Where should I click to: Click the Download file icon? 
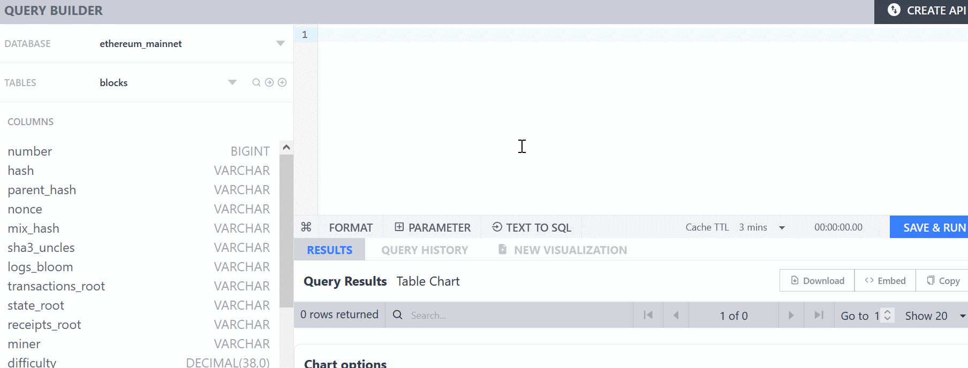point(795,280)
